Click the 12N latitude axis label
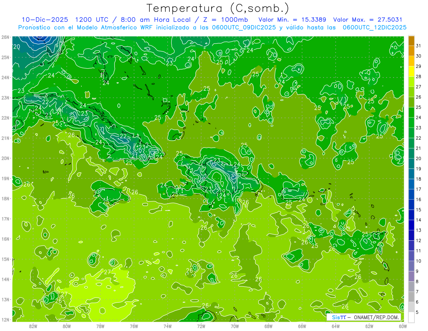The width and height of the screenshot is (428, 331). (x=5, y=320)
